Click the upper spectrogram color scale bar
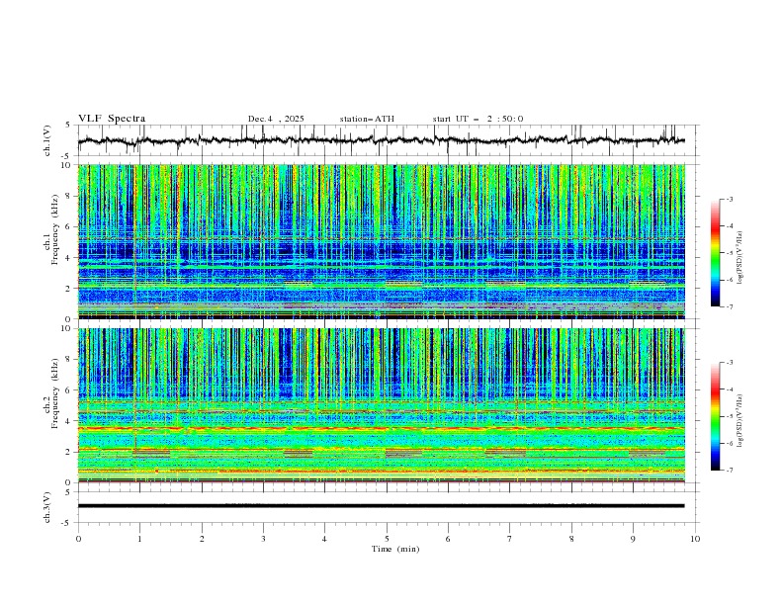Screen dimensions: 783x605 click(715, 252)
